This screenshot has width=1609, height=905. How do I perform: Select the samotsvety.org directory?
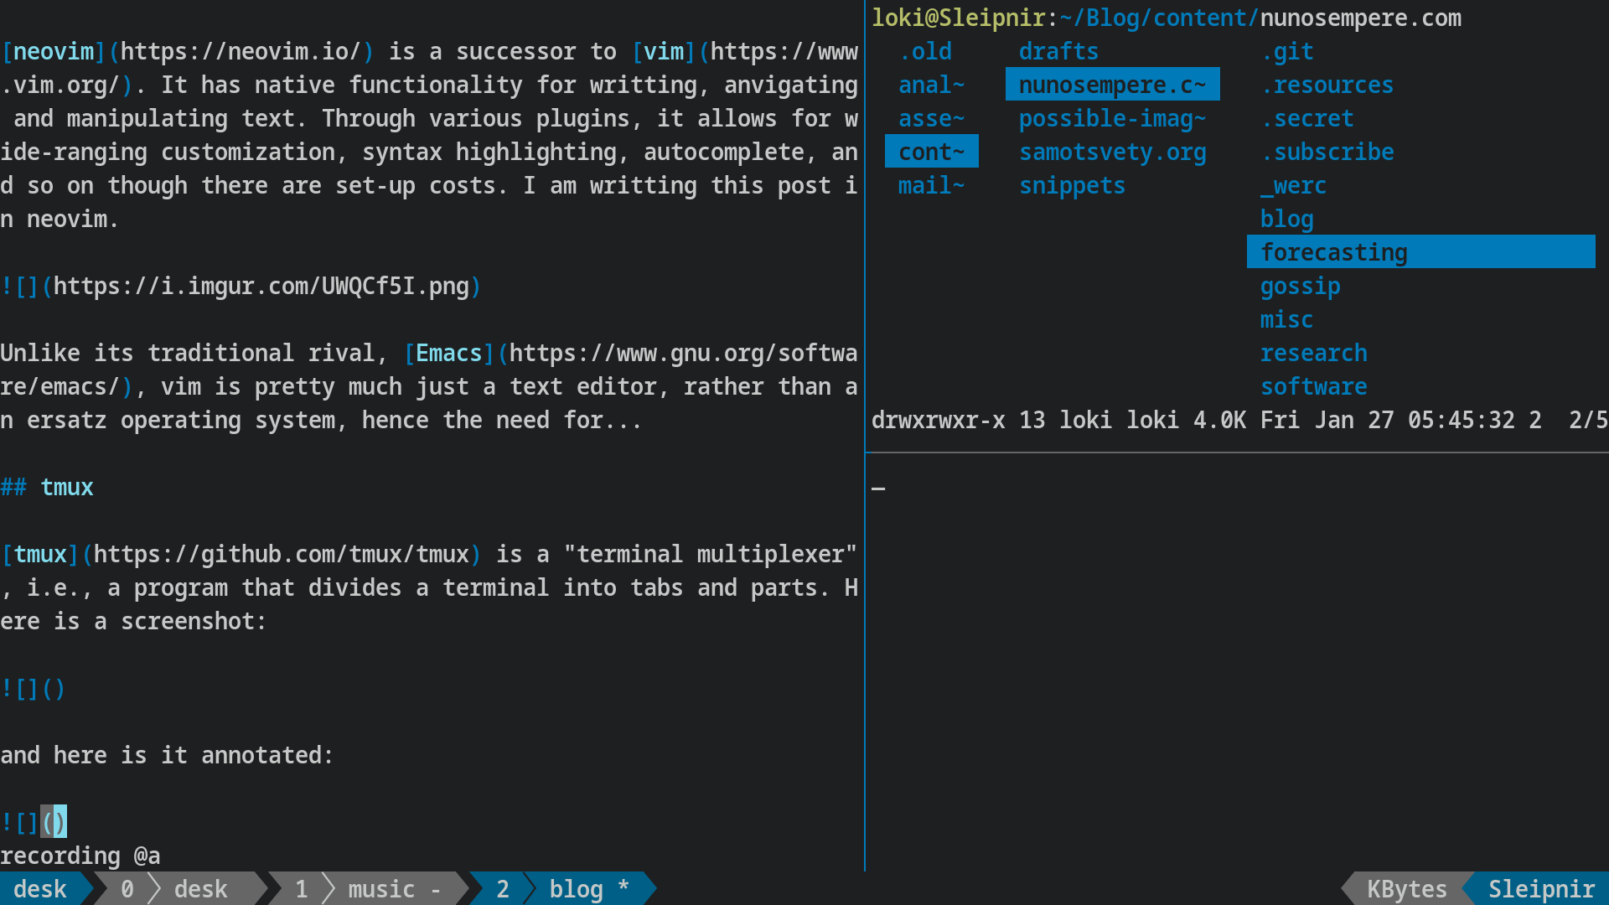click(x=1112, y=152)
